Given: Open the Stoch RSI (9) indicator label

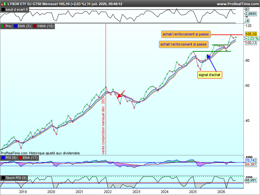Looking at the screenshot, I should pyautogui.click(x=16, y=178).
